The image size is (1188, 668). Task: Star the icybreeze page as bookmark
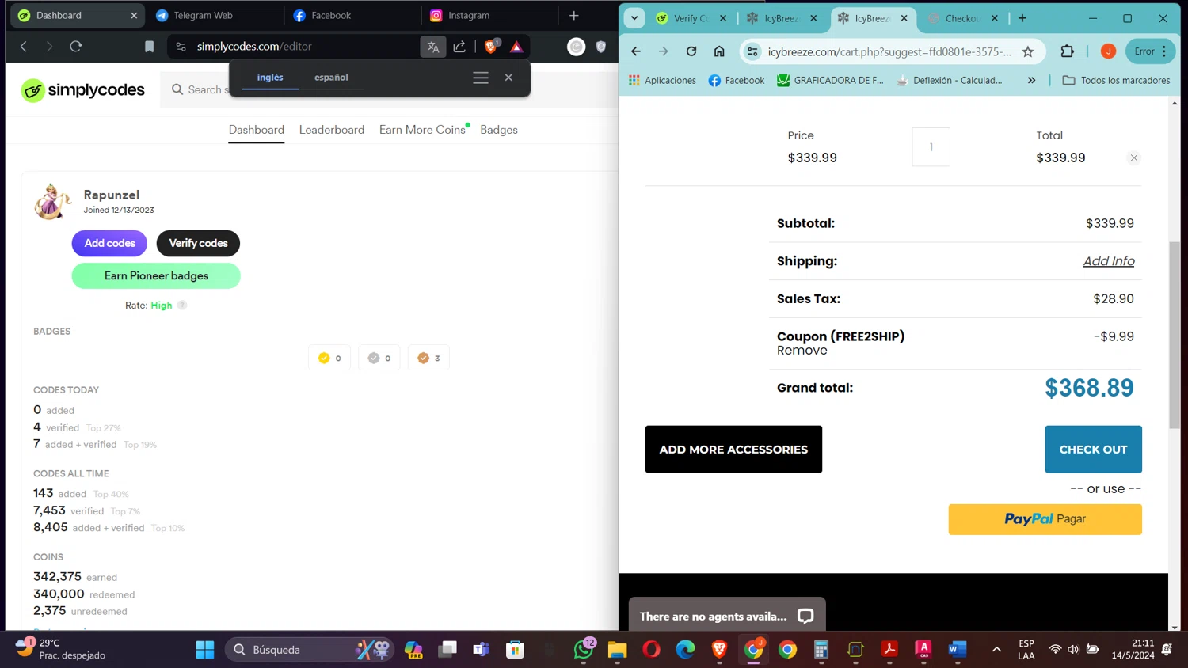[x=1028, y=51]
